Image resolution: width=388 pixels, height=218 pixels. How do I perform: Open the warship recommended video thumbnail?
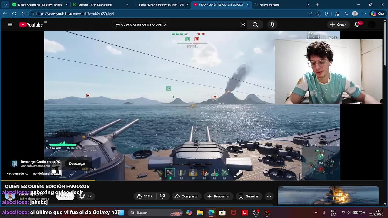pos(328,196)
